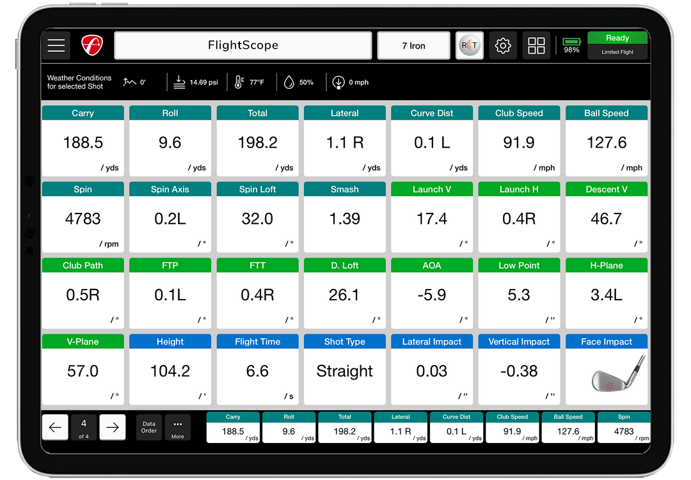Click Carry in bottom summary strip

pos(233,427)
